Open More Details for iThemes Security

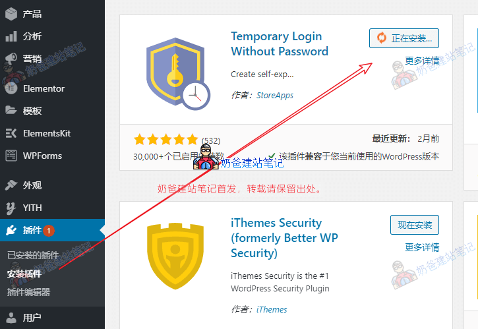pyautogui.click(x=422, y=247)
